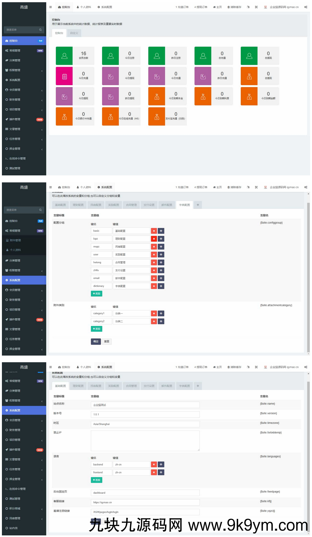Expand the 积分商城 sidebar menu

(x=24, y=509)
